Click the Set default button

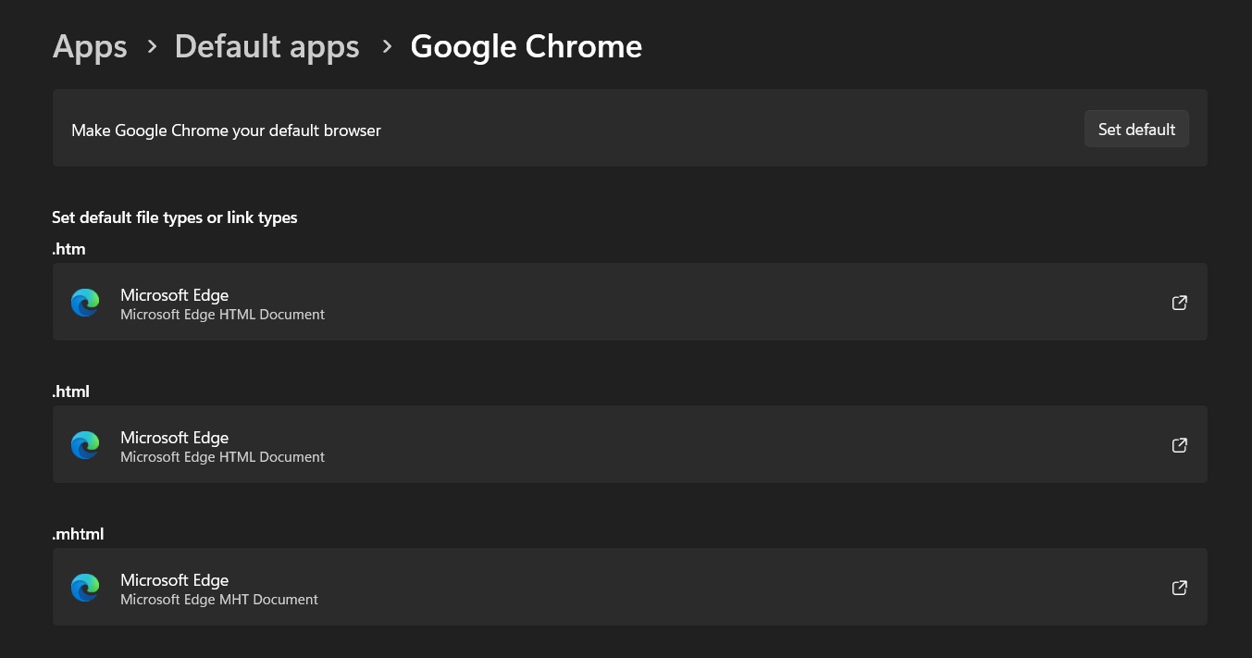[1136, 130]
